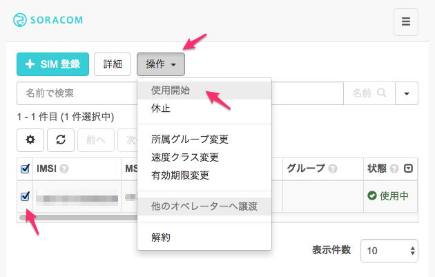Viewport: 435px width, 277px height.
Task: Click the refresh icon button
Action: tap(60, 139)
